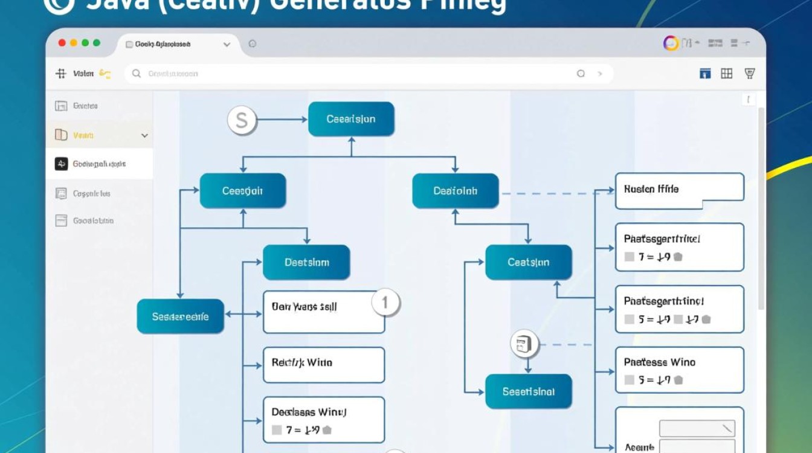Switch to table grid view icon
This screenshot has width=812, height=453.
727,74
